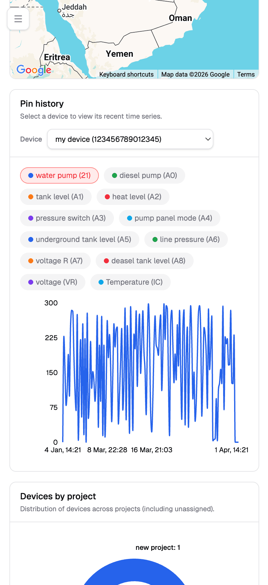Toggle the pump panel mode (A4) chip
Screen dimensions: 268x585
pyautogui.click(x=169, y=218)
